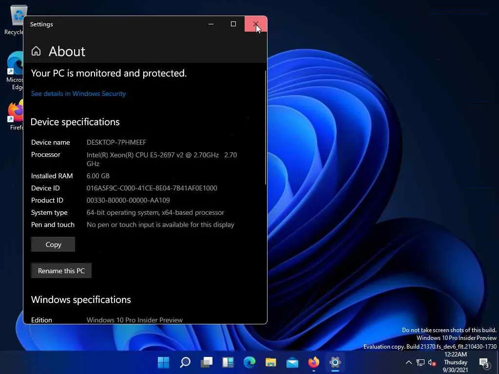Screen dimensions: 499x374
Task: Click the 6.00 GB installed RAM value
Action: pyautogui.click(x=98, y=176)
